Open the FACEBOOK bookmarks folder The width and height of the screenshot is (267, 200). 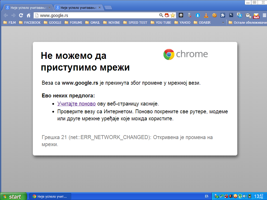(x=30, y=22)
